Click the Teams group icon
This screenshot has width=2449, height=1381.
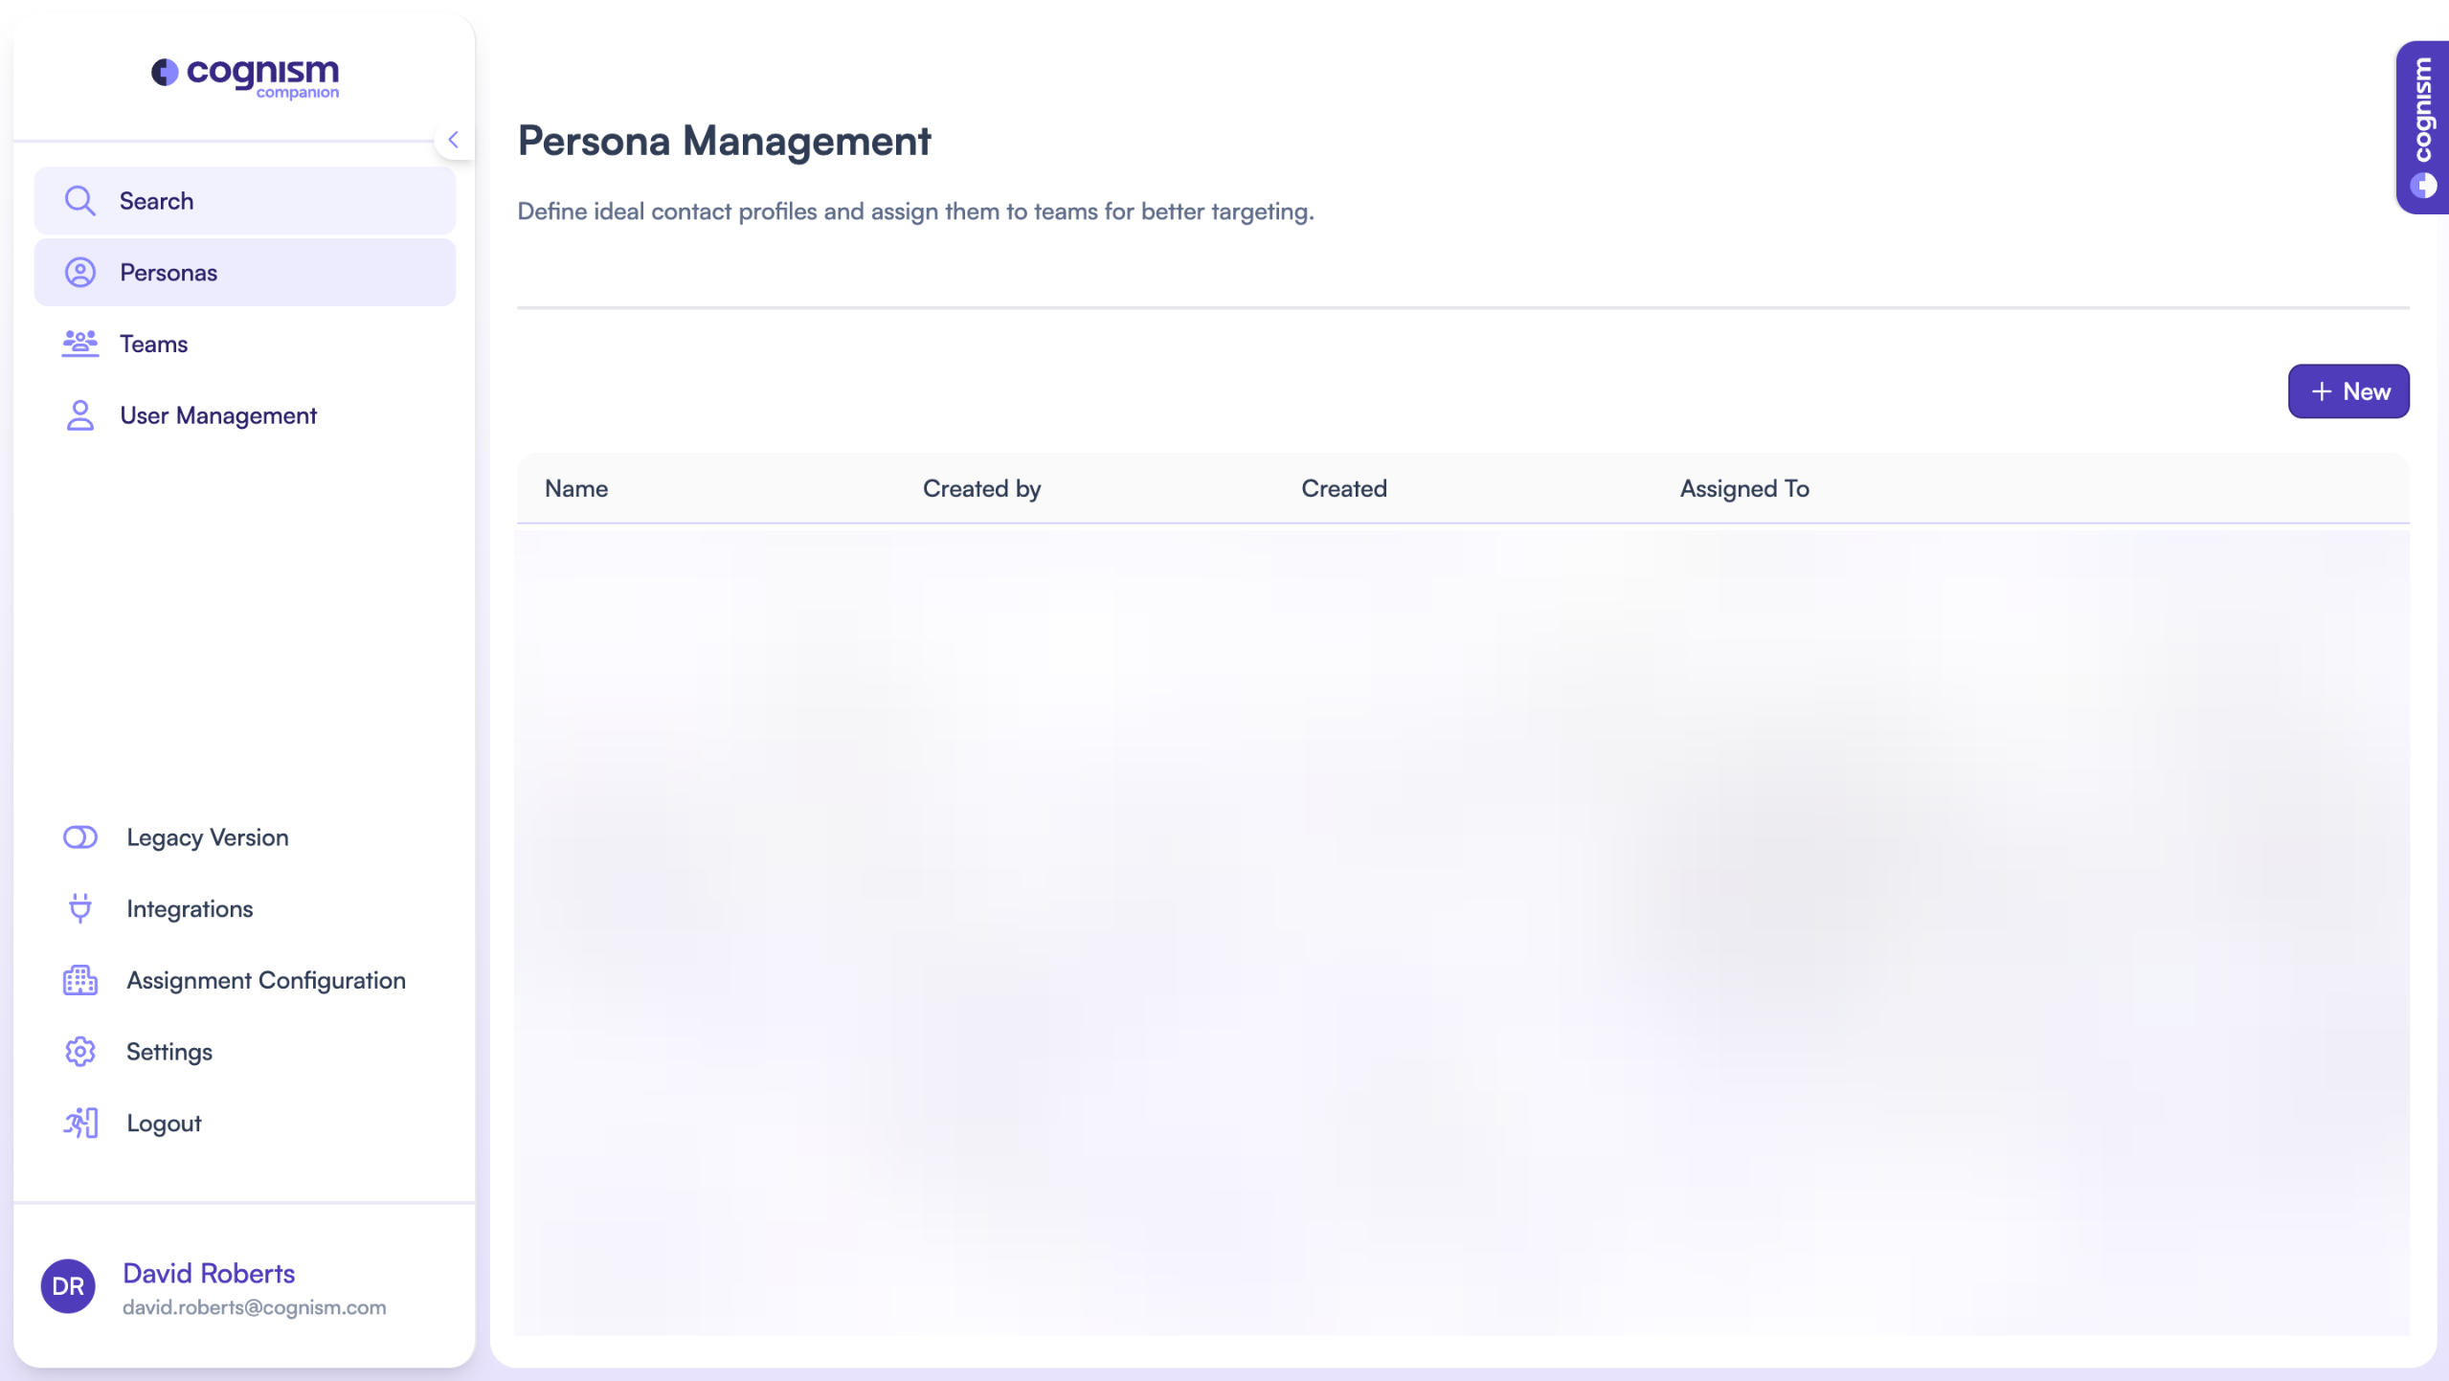click(79, 344)
